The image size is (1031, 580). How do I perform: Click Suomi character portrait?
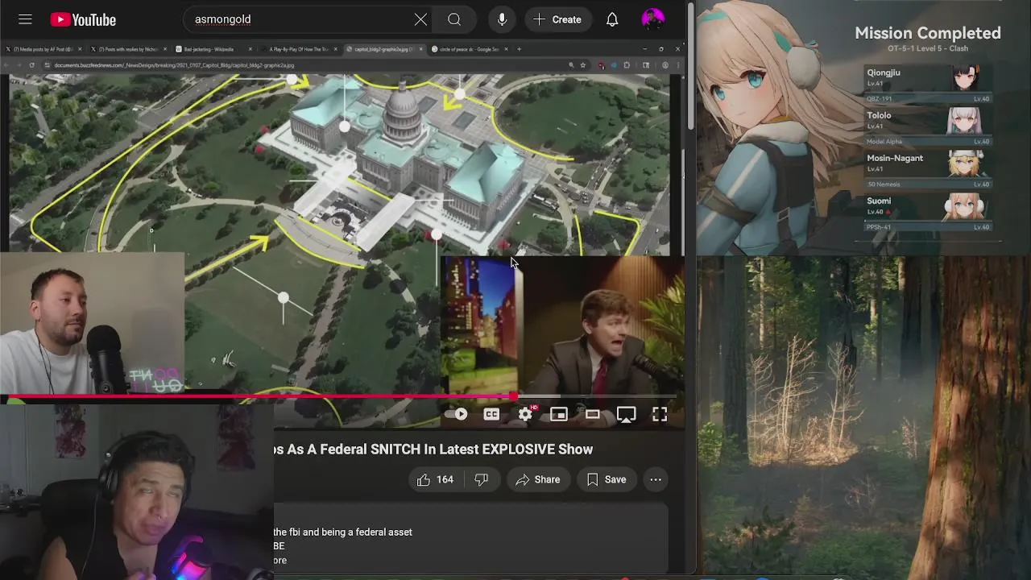pyautogui.click(x=964, y=206)
